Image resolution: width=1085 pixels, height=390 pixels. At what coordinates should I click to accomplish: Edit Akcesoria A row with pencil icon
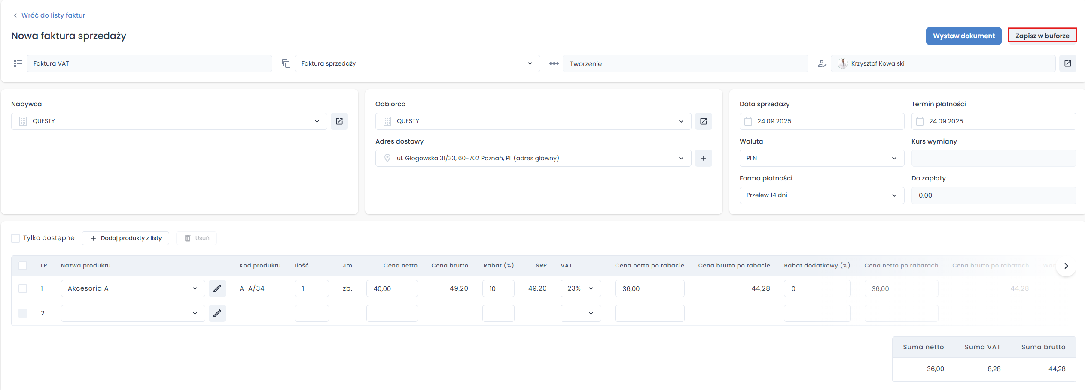coord(217,288)
